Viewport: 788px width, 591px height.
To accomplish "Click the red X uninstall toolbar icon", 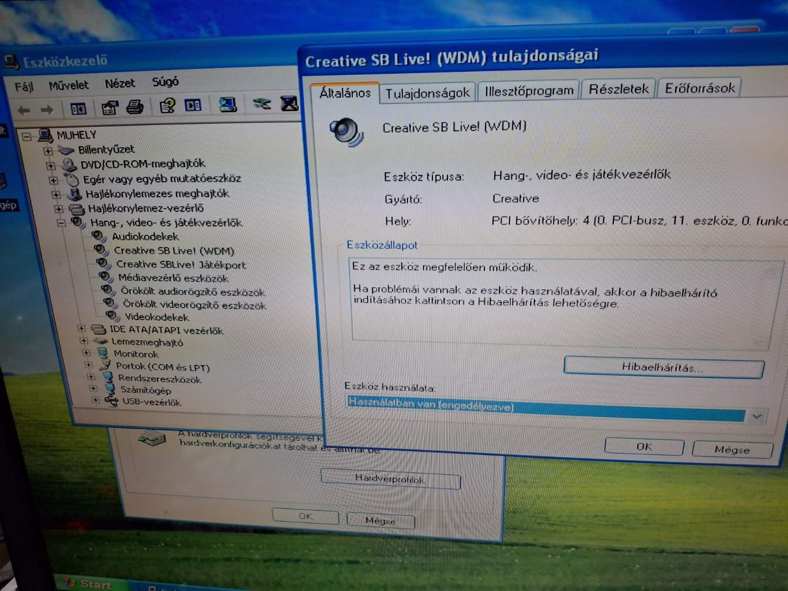I will pos(289,103).
